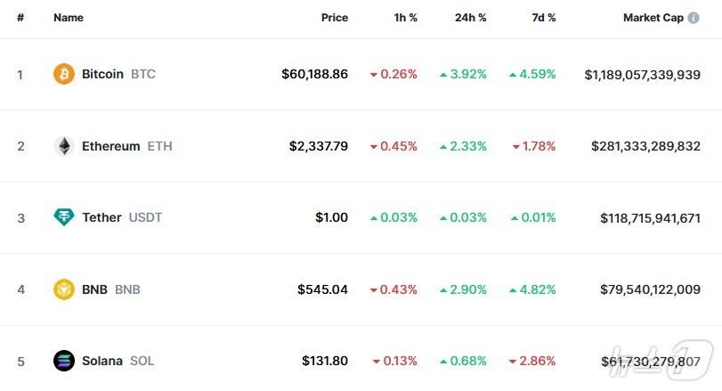Click the BNB yellow logo icon
This screenshot has width=722, height=391.
click(64, 289)
